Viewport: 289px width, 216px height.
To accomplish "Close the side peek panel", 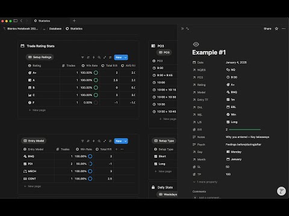I will pyautogui.click(x=182, y=29).
